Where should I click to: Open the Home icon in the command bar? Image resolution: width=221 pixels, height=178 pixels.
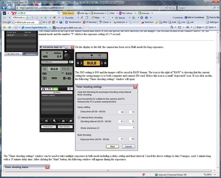tap(172, 27)
